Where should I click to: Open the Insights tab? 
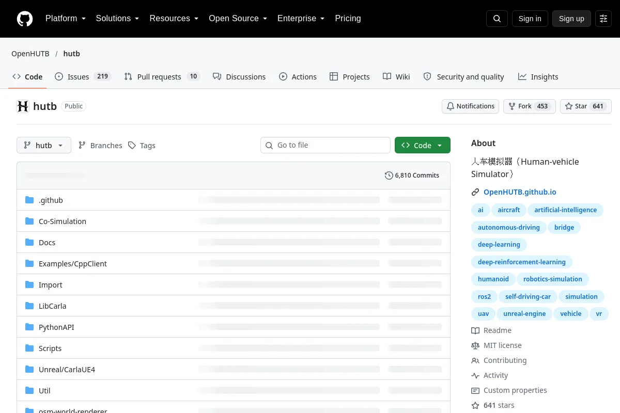click(x=538, y=77)
